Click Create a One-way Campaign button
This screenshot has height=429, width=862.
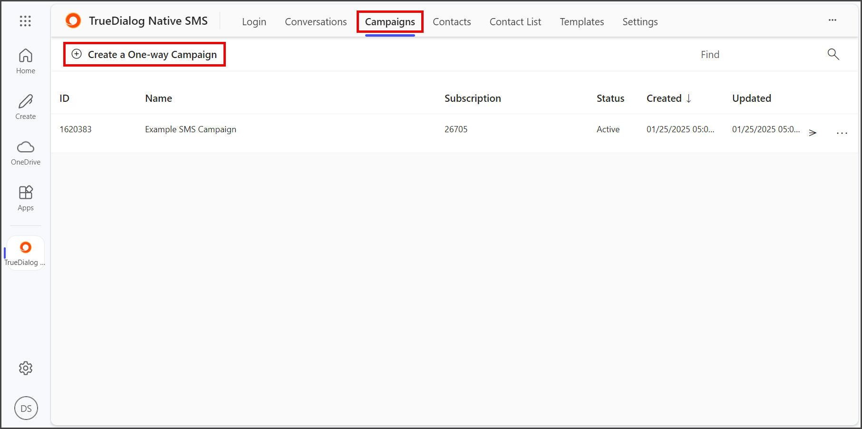(145, 54)
